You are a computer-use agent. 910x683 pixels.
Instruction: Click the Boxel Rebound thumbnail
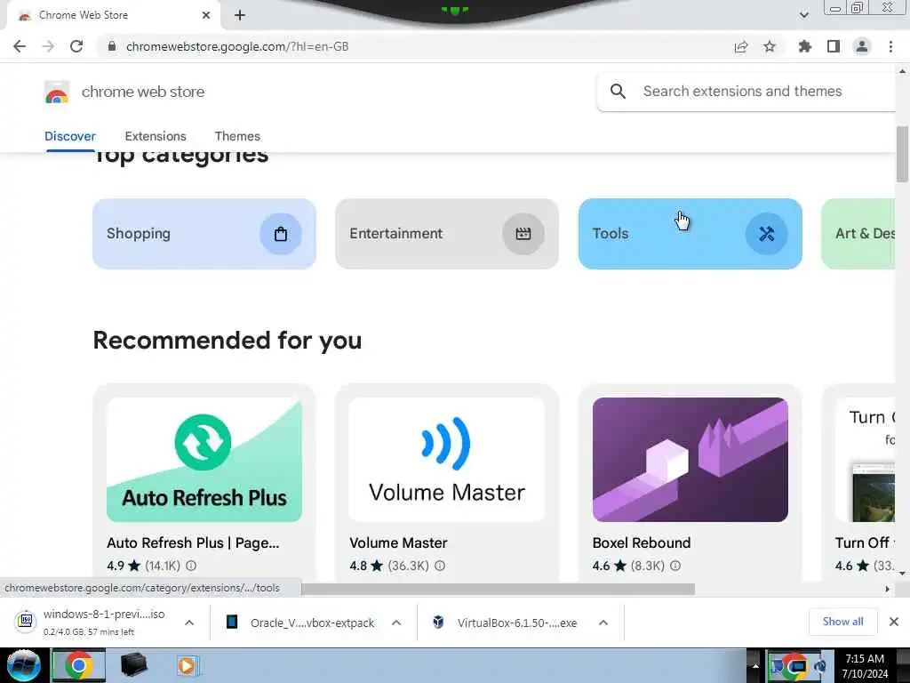tap(690, 460)
